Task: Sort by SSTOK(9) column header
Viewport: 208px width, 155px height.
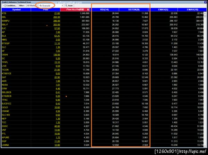Action: point(134,10)
